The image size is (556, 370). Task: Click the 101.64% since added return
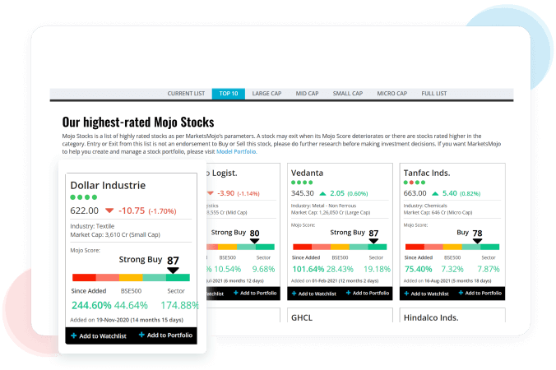click(x=308, y=270)
